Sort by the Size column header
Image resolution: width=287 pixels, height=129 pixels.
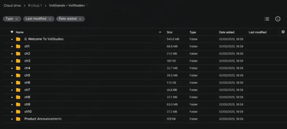click(169, 32)
